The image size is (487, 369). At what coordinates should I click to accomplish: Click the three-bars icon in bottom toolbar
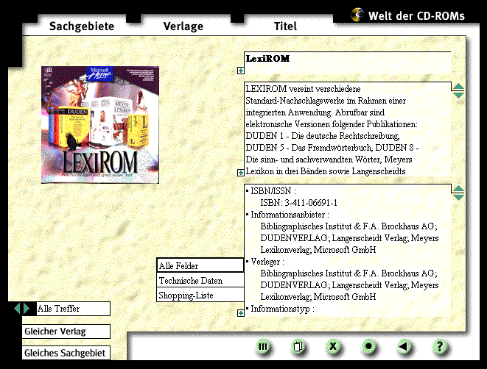(x=263, y=346)
